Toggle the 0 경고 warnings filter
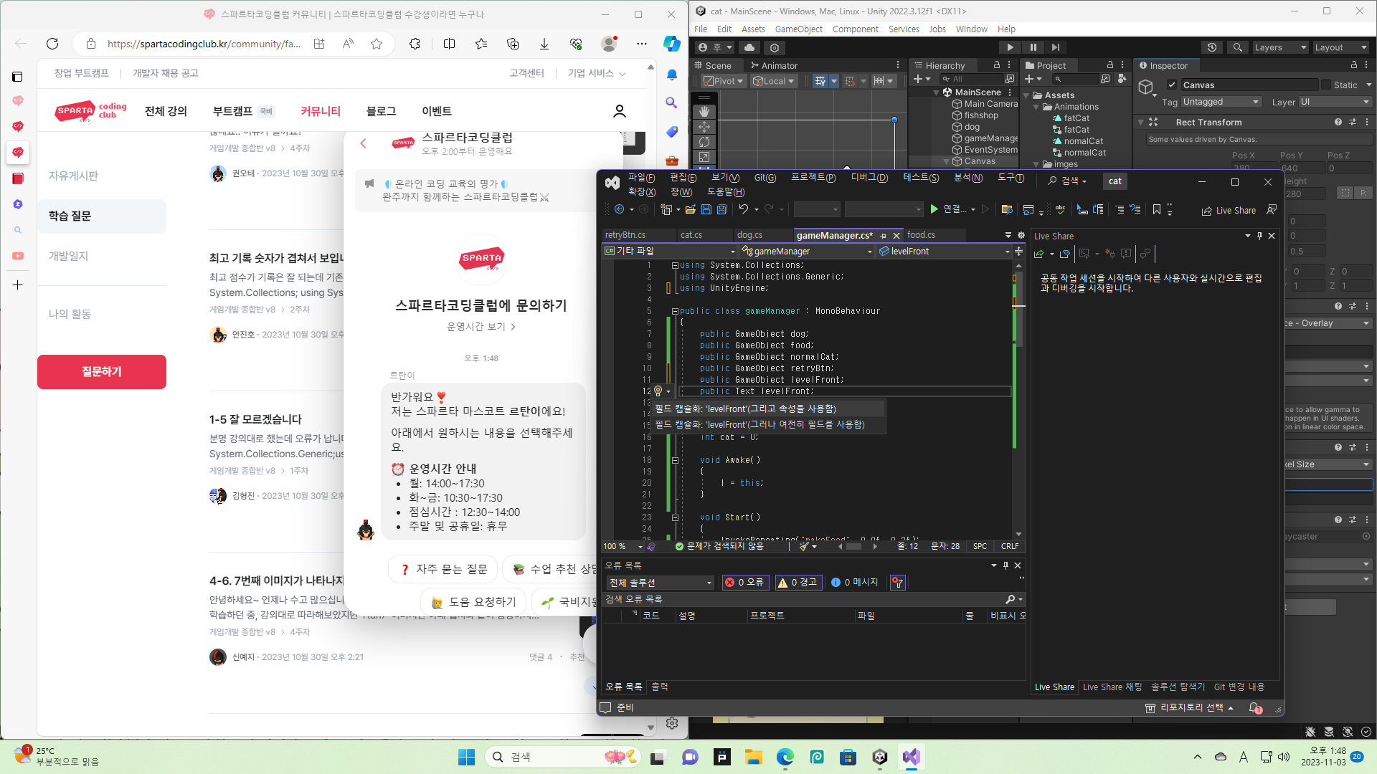 coord(798,583)
